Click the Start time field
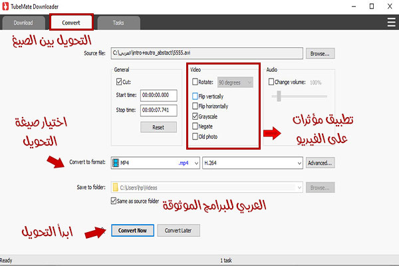Screen dimensions: 399x266 158,96
